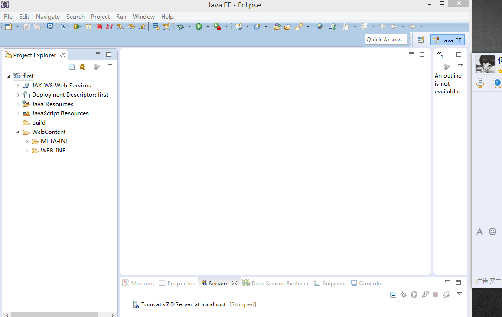The height and width of the screenshot is (317, 502).
Task: Start server in debug mode bug icon
Action: coord(404,295)
